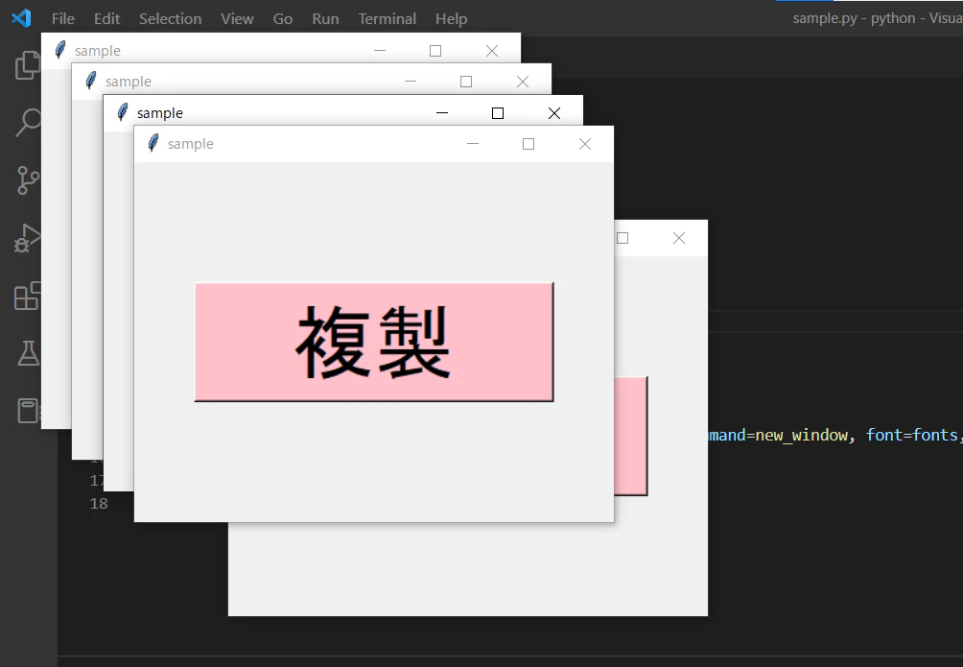This screenshot has width=963, height=667.
Task: Close the frontmost sample window
Action: pos(585,144)
